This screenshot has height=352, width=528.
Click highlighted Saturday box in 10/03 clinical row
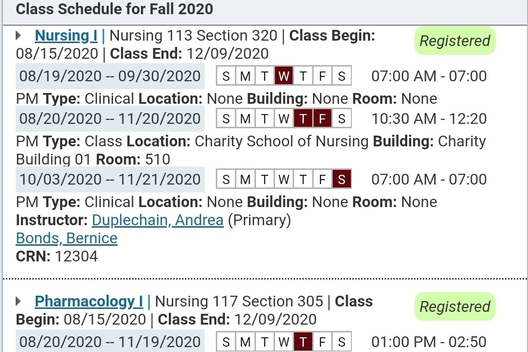coord(342,179)
